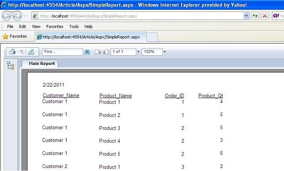Viewport: 284px width, 171px height.
Task: Click the Favorites bar button label
Action: (18, 36)
